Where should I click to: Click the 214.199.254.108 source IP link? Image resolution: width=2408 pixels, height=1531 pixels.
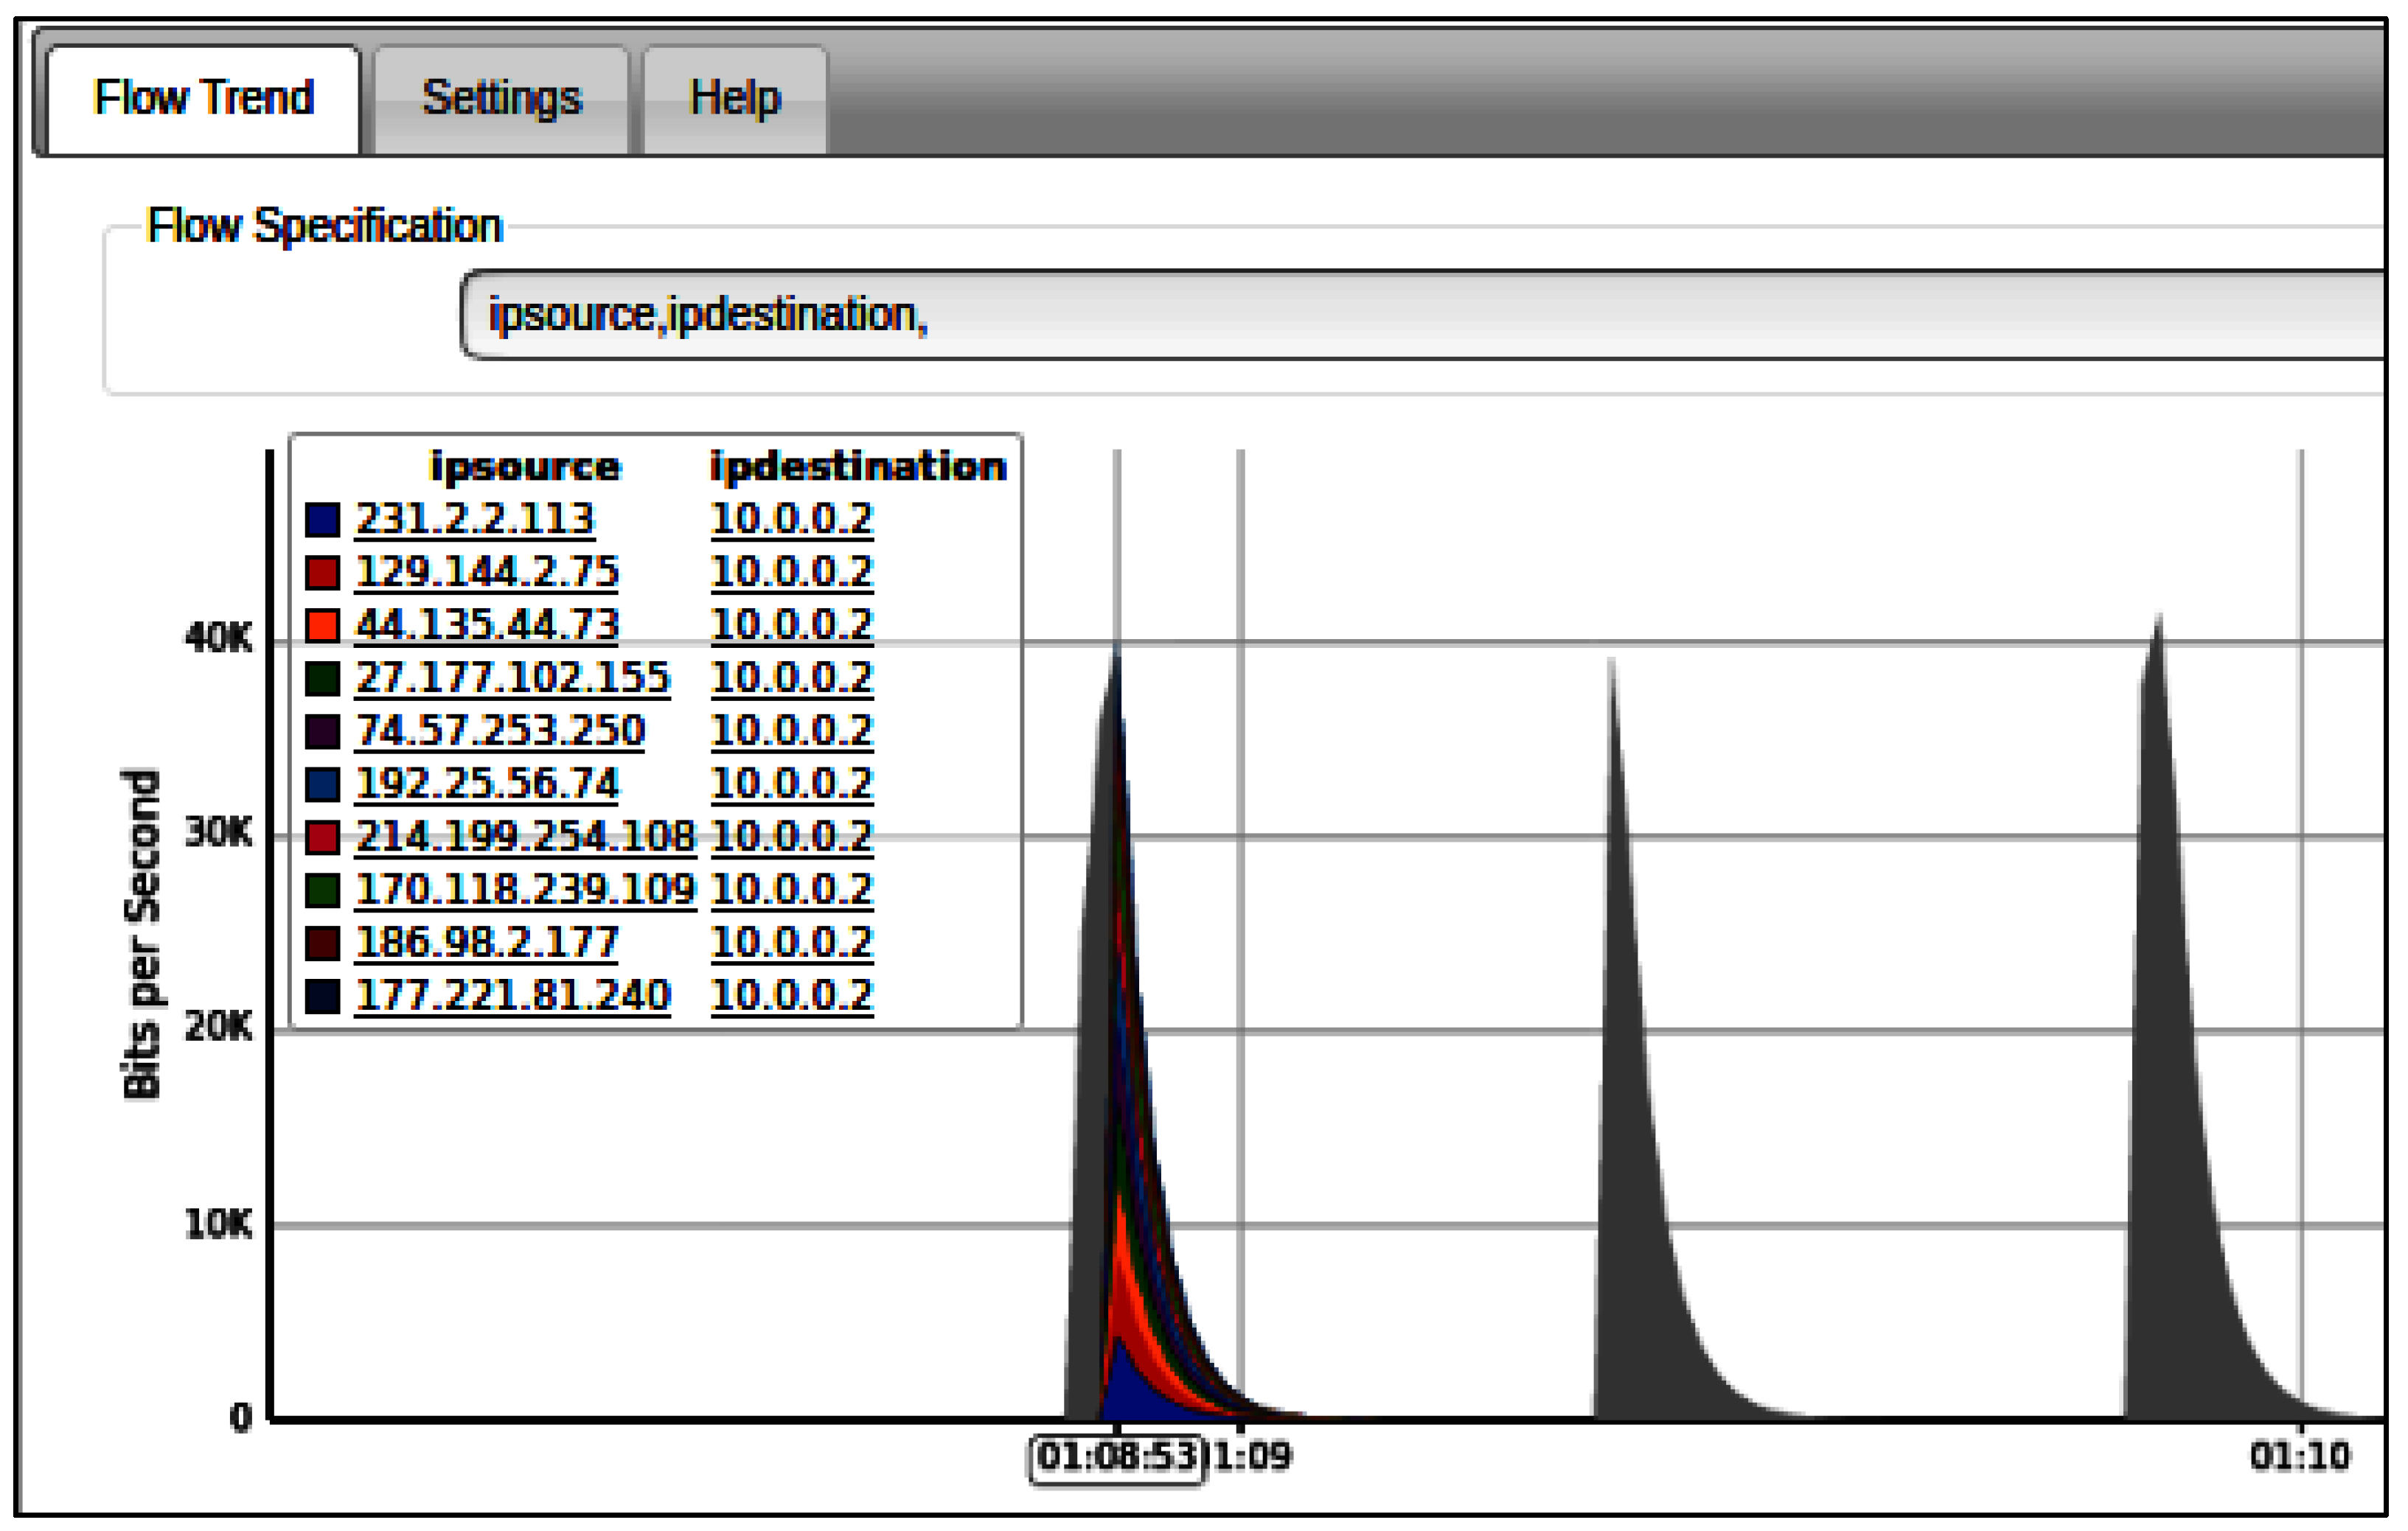525,837
